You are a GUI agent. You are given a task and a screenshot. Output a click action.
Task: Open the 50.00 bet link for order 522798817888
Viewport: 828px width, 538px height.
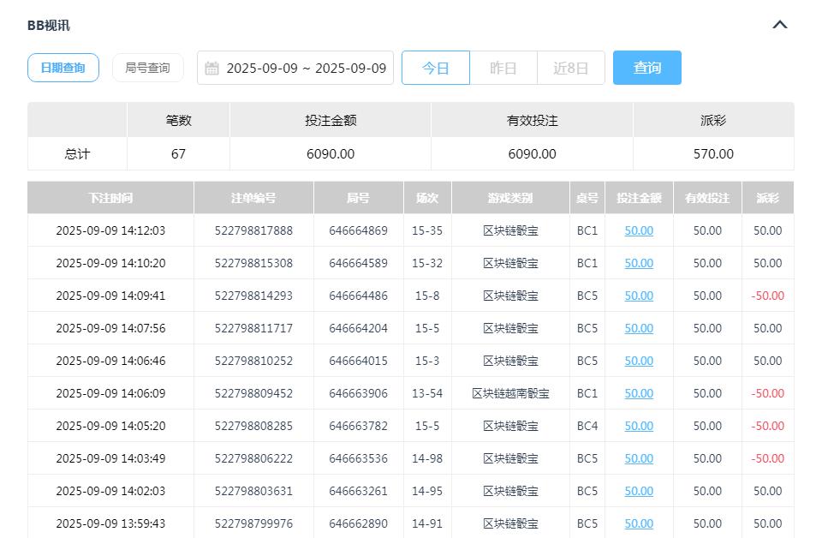pos(639,230)
